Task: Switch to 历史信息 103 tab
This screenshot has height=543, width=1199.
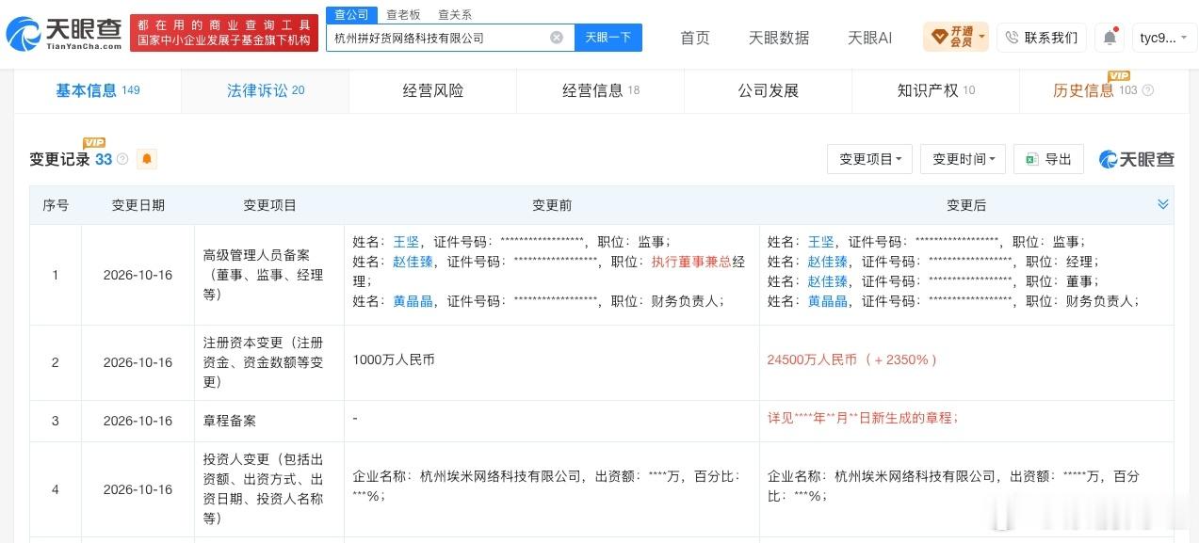Action: [1103, 90]
